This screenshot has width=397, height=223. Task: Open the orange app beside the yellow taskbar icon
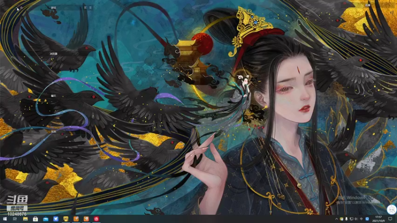tap(76, 219)
